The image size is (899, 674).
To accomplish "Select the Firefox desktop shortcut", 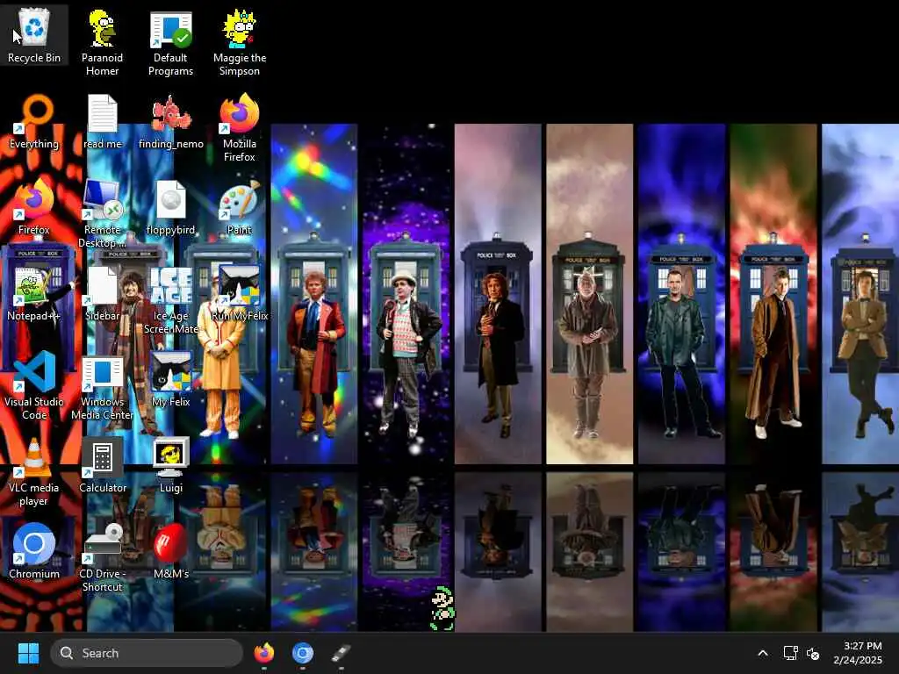I will pos(34,207).
